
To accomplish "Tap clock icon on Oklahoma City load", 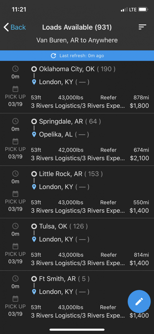I will pos(15,69).
